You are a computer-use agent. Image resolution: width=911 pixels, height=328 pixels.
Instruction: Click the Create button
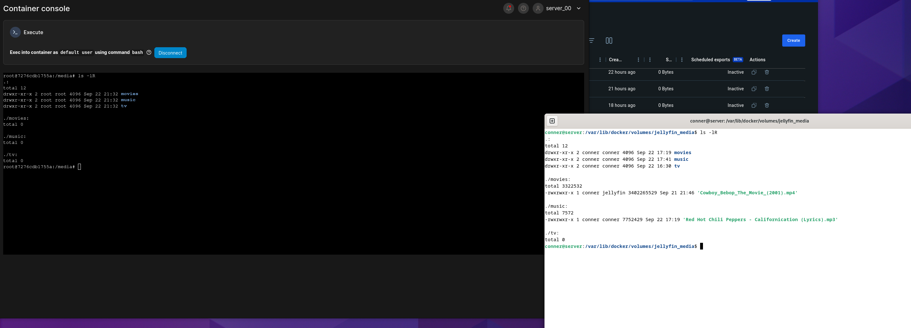[793, 41]
